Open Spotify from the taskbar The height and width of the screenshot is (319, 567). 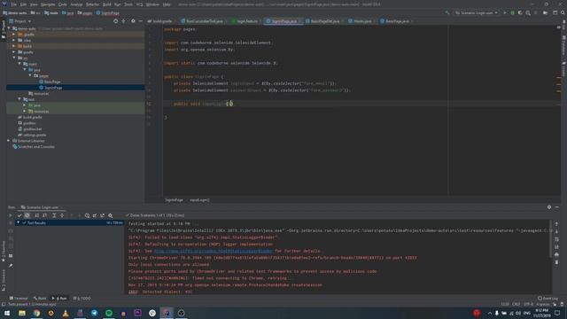[109, 313]
